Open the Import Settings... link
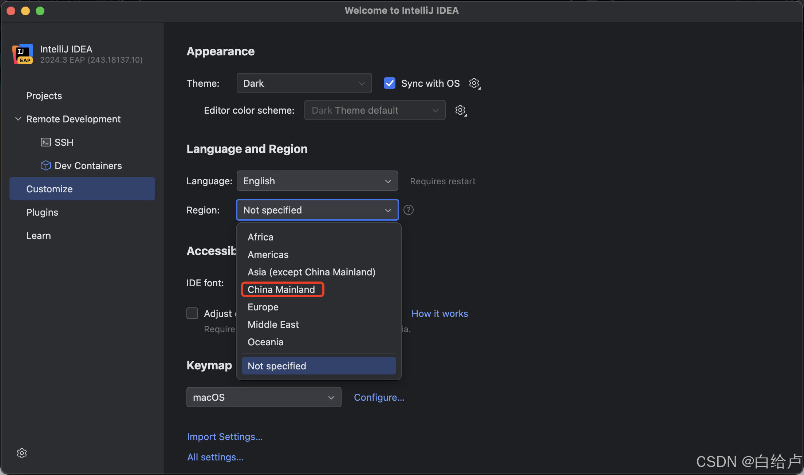Screen dimensions: 804x475 tap(225, 437)
